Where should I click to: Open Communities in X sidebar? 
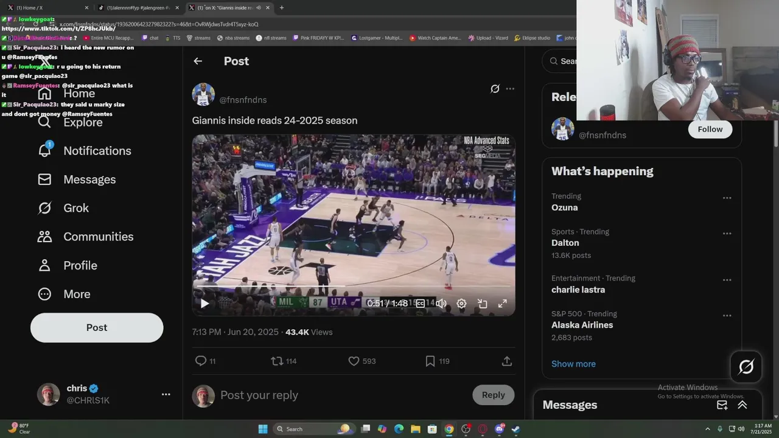tap(86, 236)
